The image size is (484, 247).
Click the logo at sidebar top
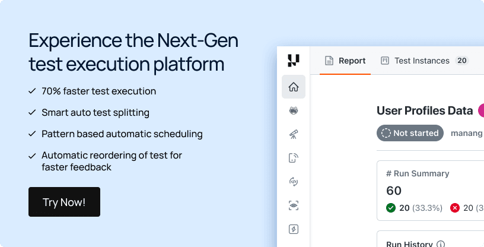[294, 61]
